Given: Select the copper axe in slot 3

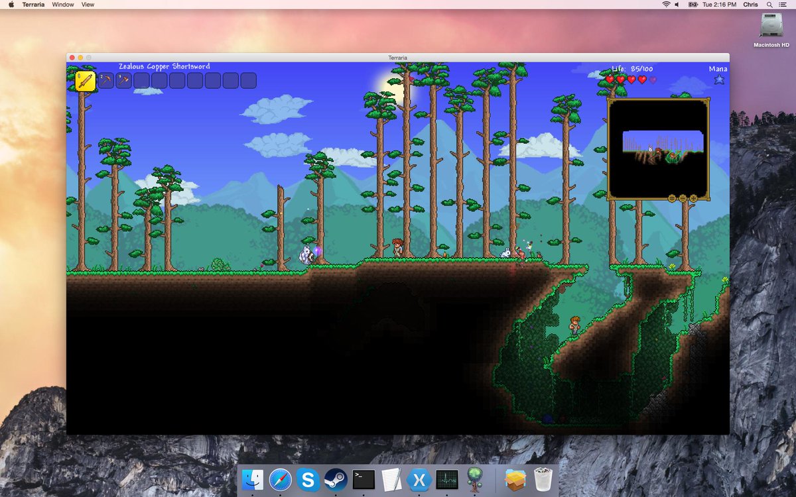Looking at the screenshot, I should [124, 81].
